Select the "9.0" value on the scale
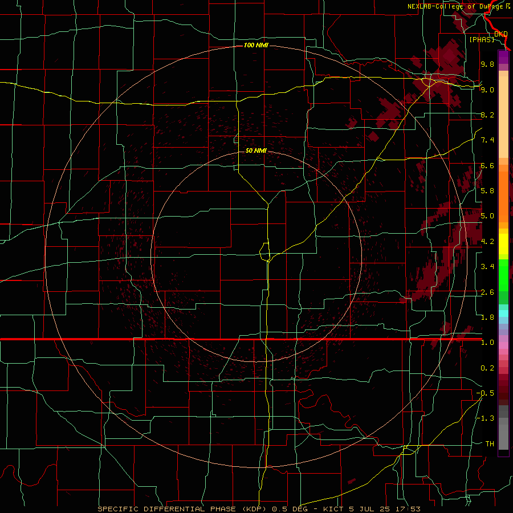The width and height of the screenshot is (513, 513). [487, 89]
